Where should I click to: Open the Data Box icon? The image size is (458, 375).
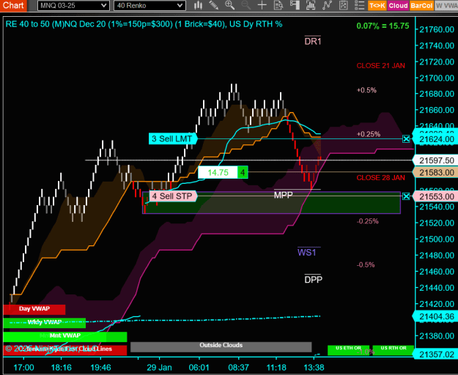tap(278, 5)
